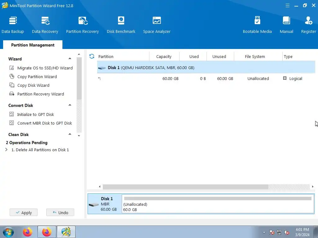The width and height of the screenshot is (318, 238).
Task: Open the Partition Recovery tool
Action: pyautogui.click(x=82, y=25)
